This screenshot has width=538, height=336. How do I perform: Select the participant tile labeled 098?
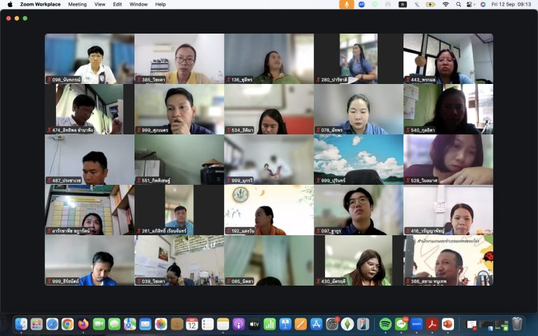[89, 59]
